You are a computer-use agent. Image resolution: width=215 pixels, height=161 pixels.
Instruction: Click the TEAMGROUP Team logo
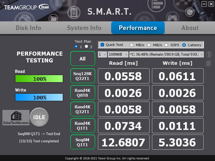click(27, 7)
